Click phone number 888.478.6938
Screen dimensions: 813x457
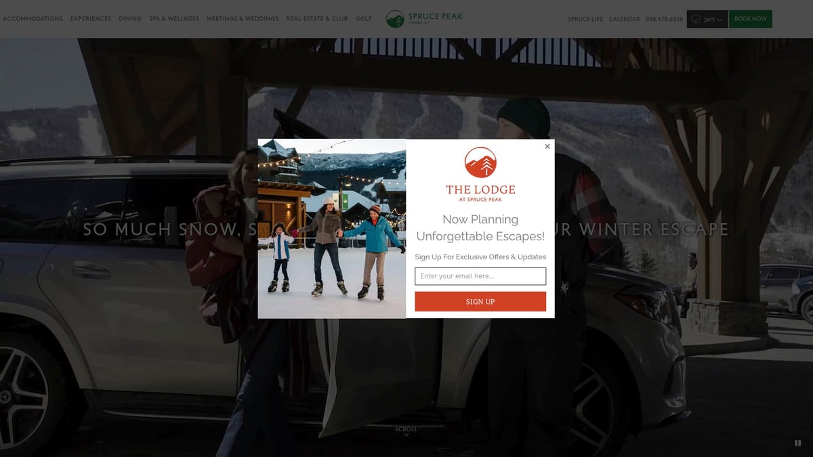pos(664,20)
